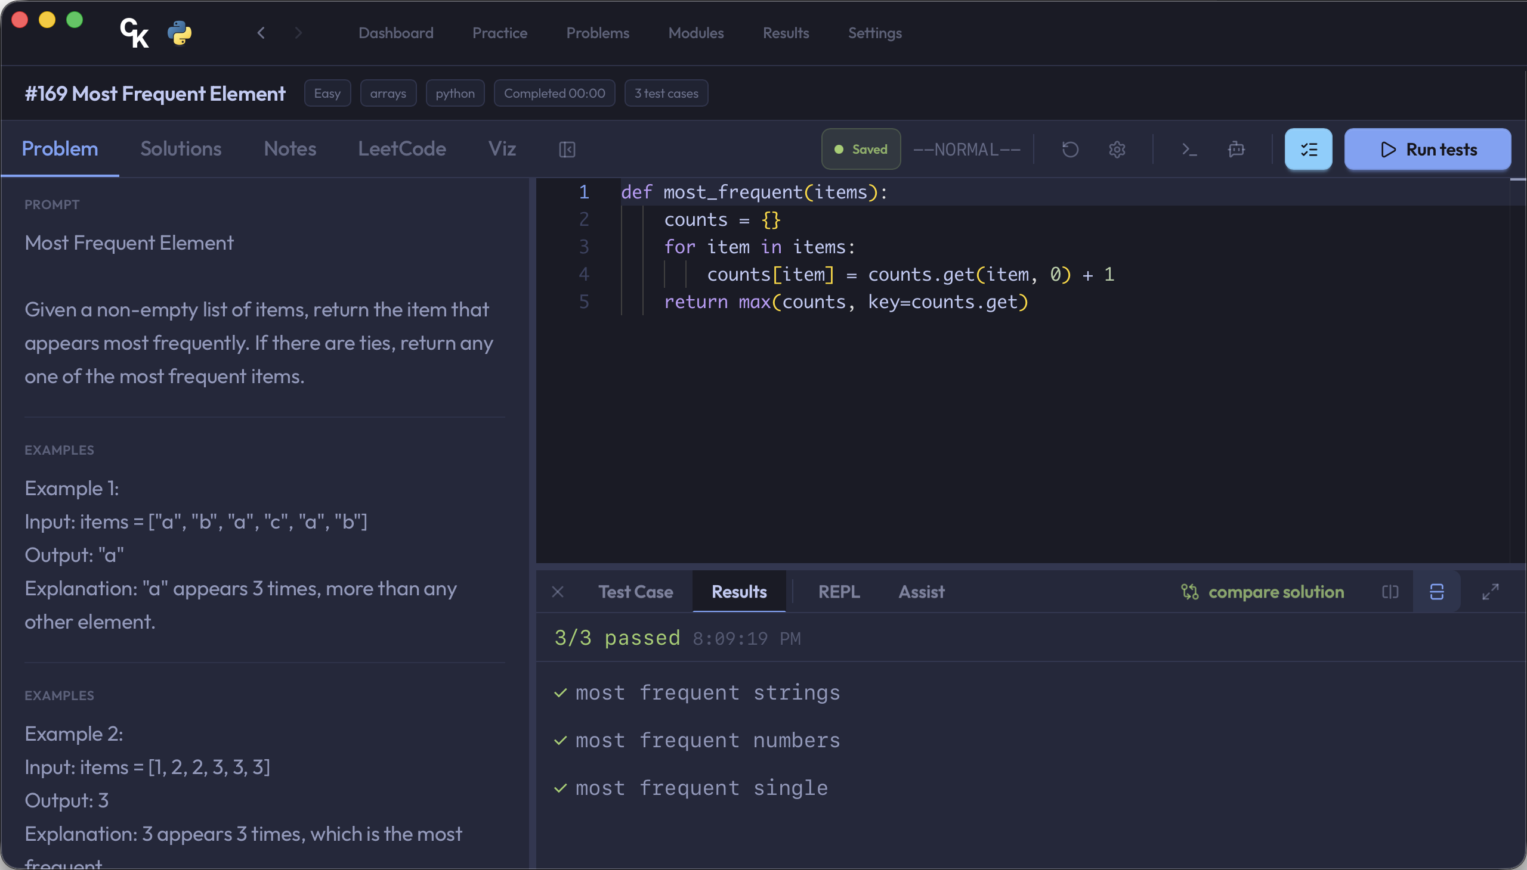Open the LeetCode tab

pos(402,149)
